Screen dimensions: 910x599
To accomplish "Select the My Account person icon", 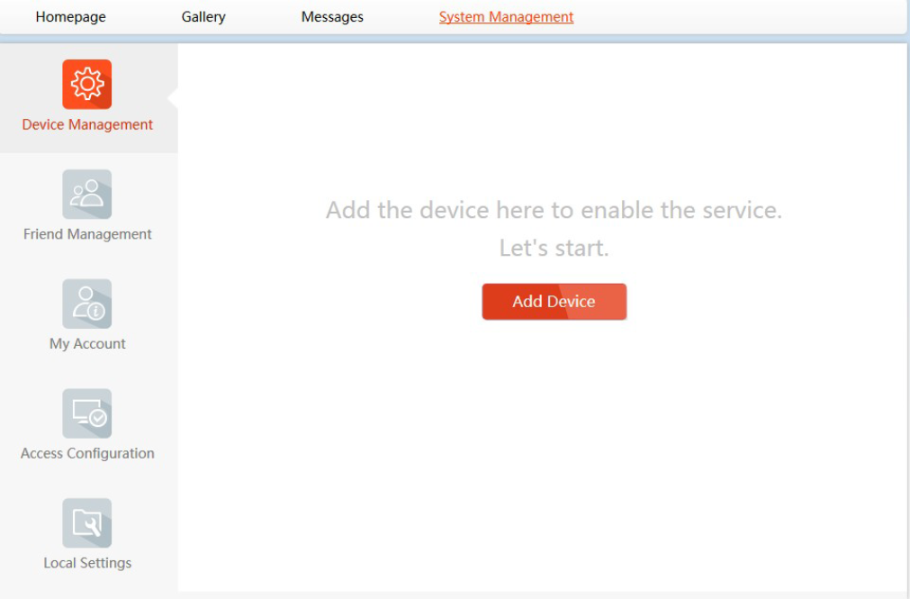I will click(87, 304).
